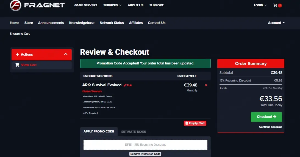Expand the Services dropdown
300x157 pixels.
(x=112, y=5)
